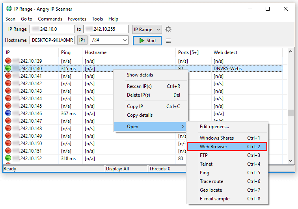Choose Show details in the context menu
This screenshot has height=209, width=298.
140,75
